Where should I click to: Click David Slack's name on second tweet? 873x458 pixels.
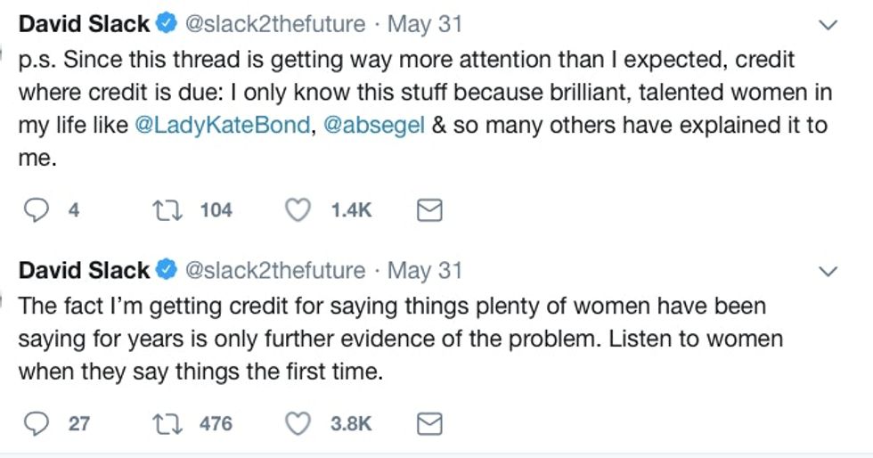tap(84, 270)
